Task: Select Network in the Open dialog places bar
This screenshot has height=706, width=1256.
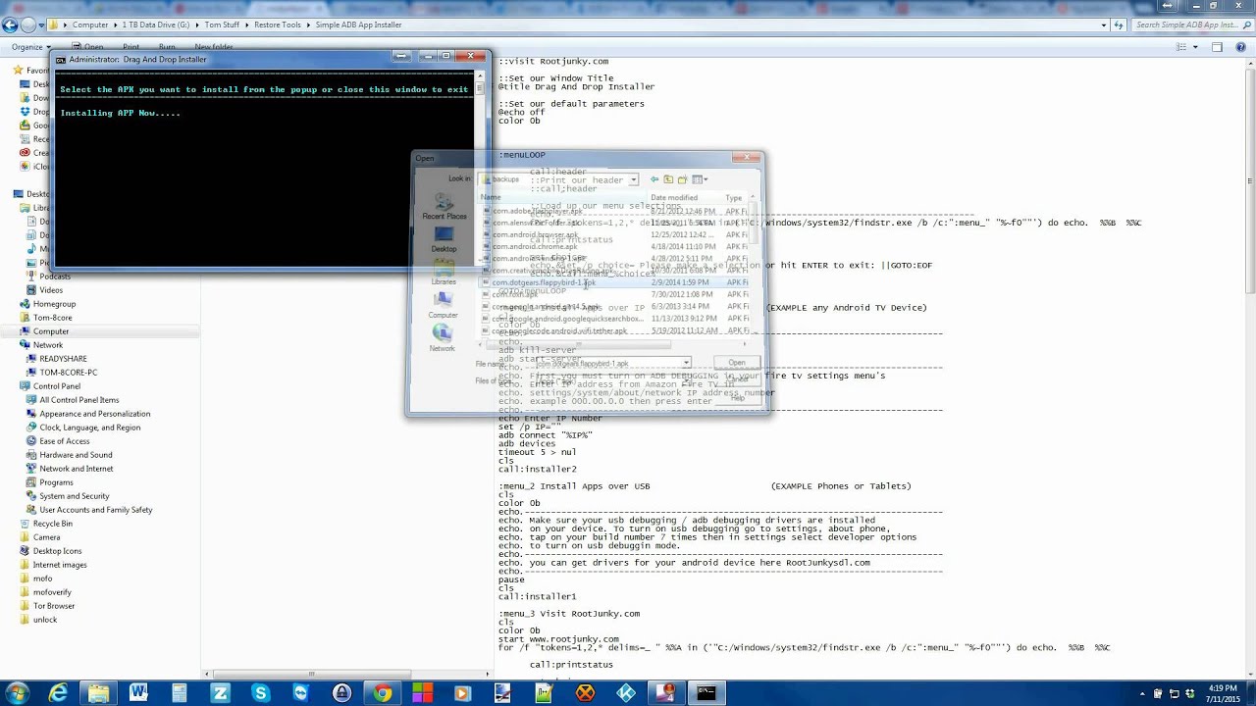Action: (x=443, y=339)
